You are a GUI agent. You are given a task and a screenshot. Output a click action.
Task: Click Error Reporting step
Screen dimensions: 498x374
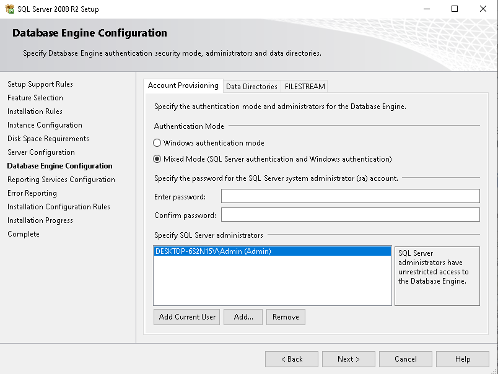pos(32,193)
